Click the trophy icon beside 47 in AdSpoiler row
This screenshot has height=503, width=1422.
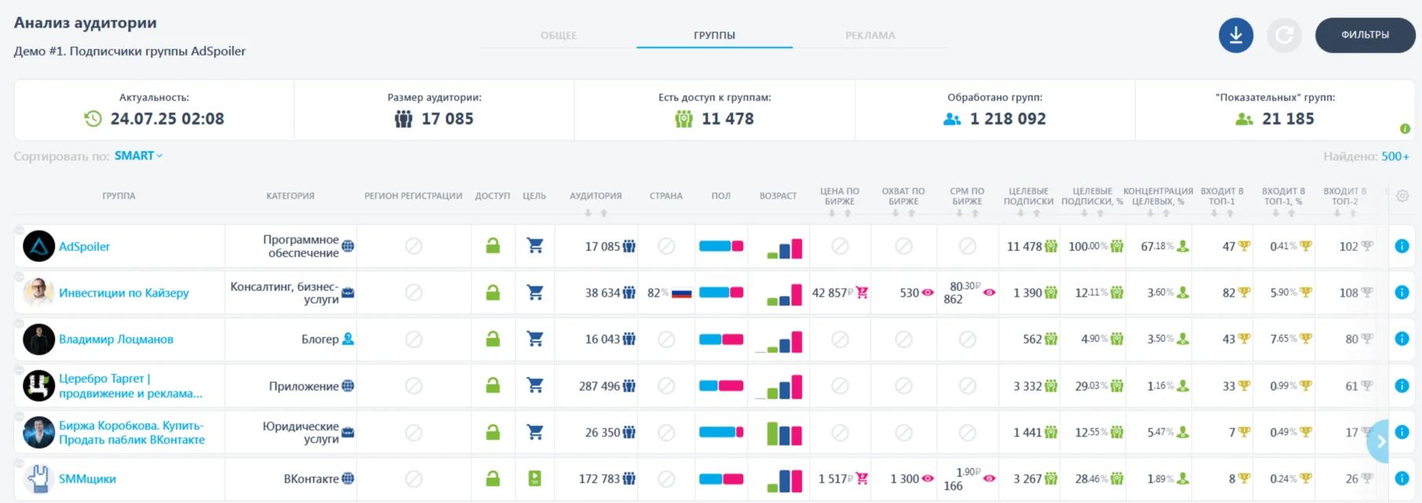[1244, 246]
